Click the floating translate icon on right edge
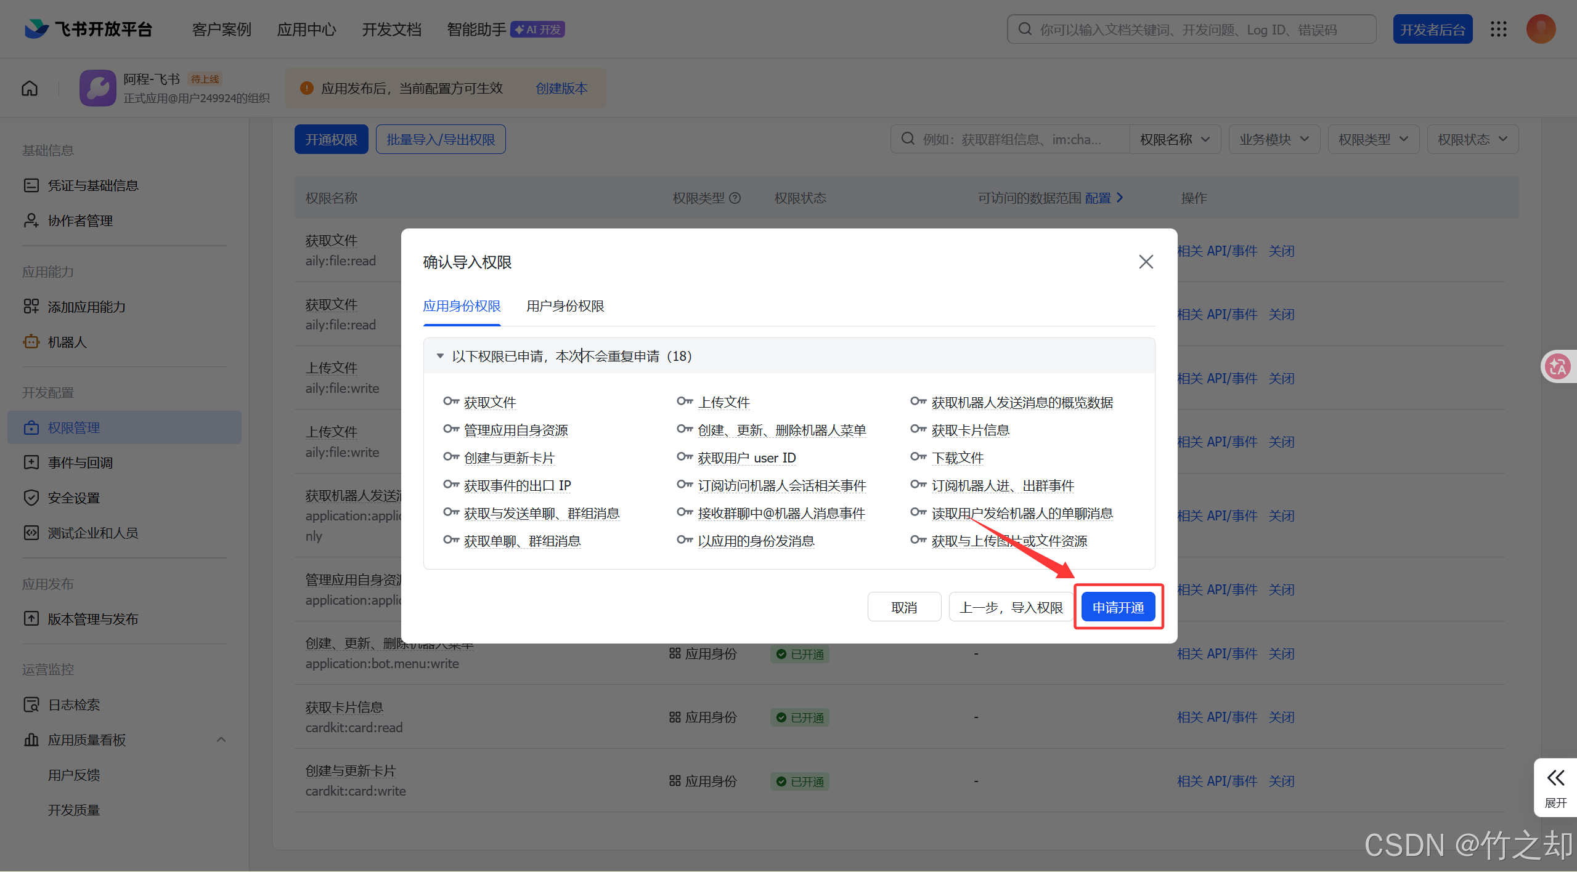Viewport: 1577px width, 872px height. 1558,367
